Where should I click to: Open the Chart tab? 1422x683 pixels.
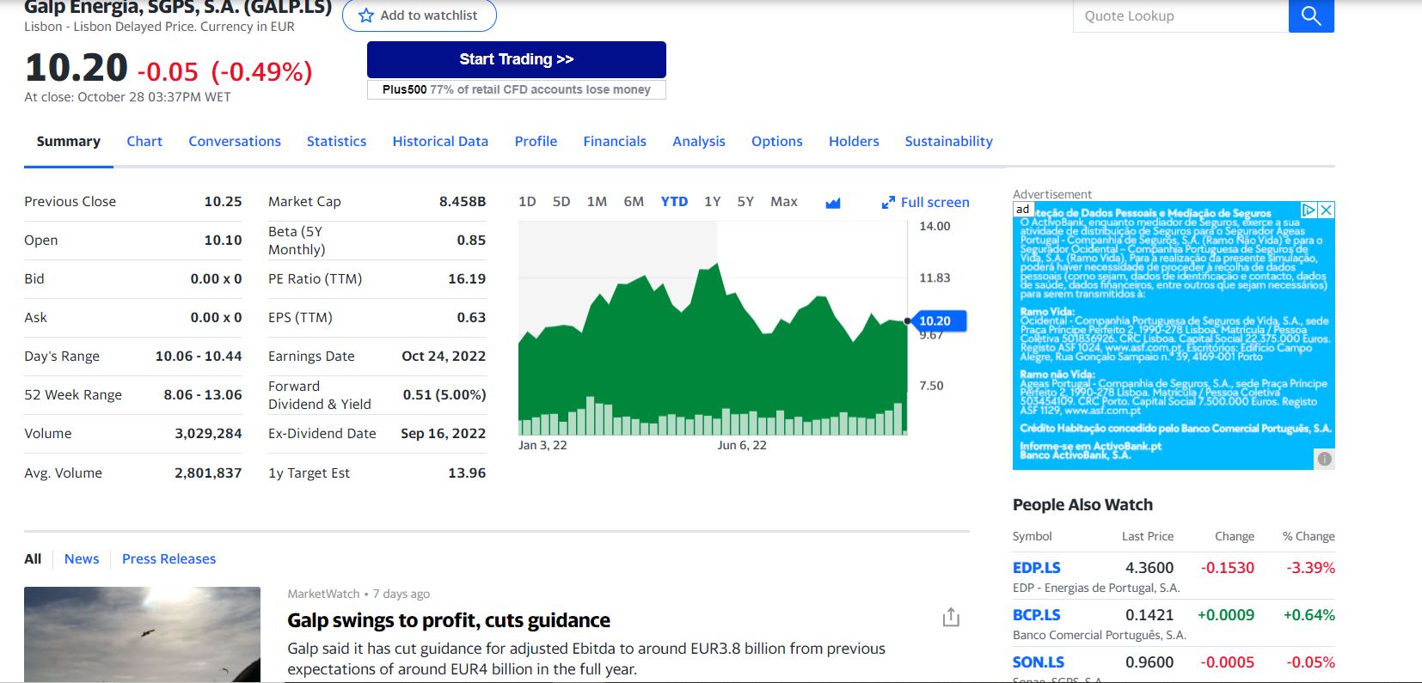pos(144,142)
